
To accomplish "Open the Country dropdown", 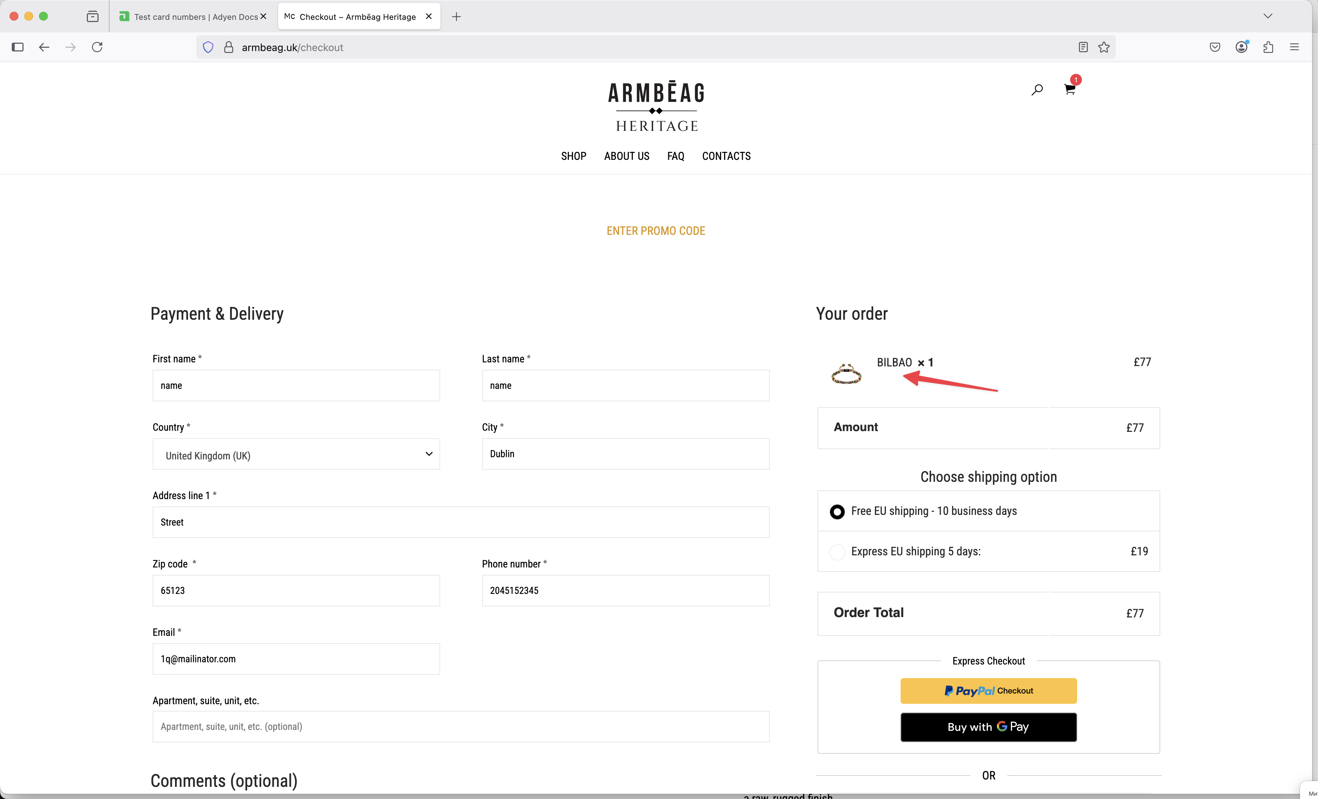I will [x=296, y=454].
